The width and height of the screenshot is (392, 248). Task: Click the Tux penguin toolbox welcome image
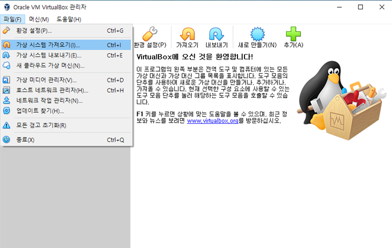click(x=342, y=100)
